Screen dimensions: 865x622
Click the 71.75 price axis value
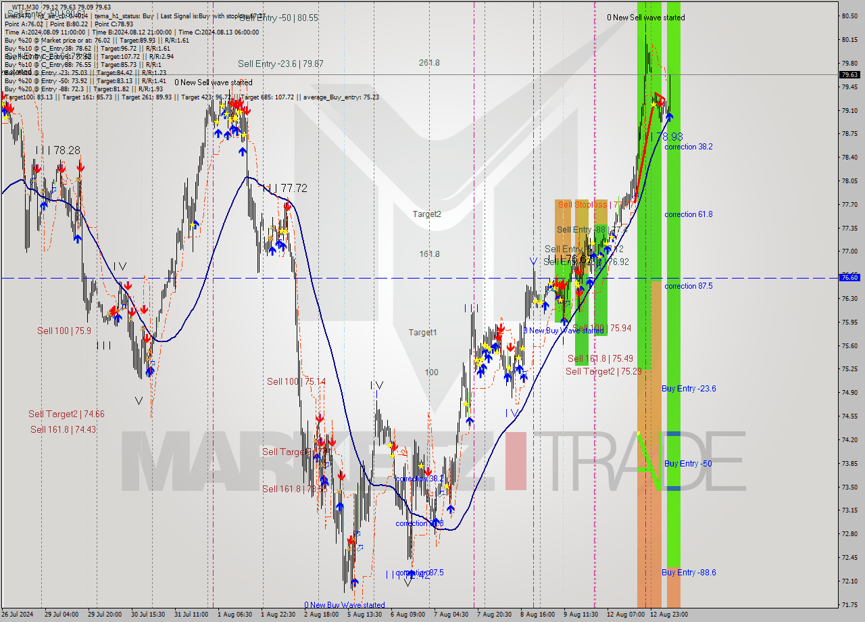850,604
